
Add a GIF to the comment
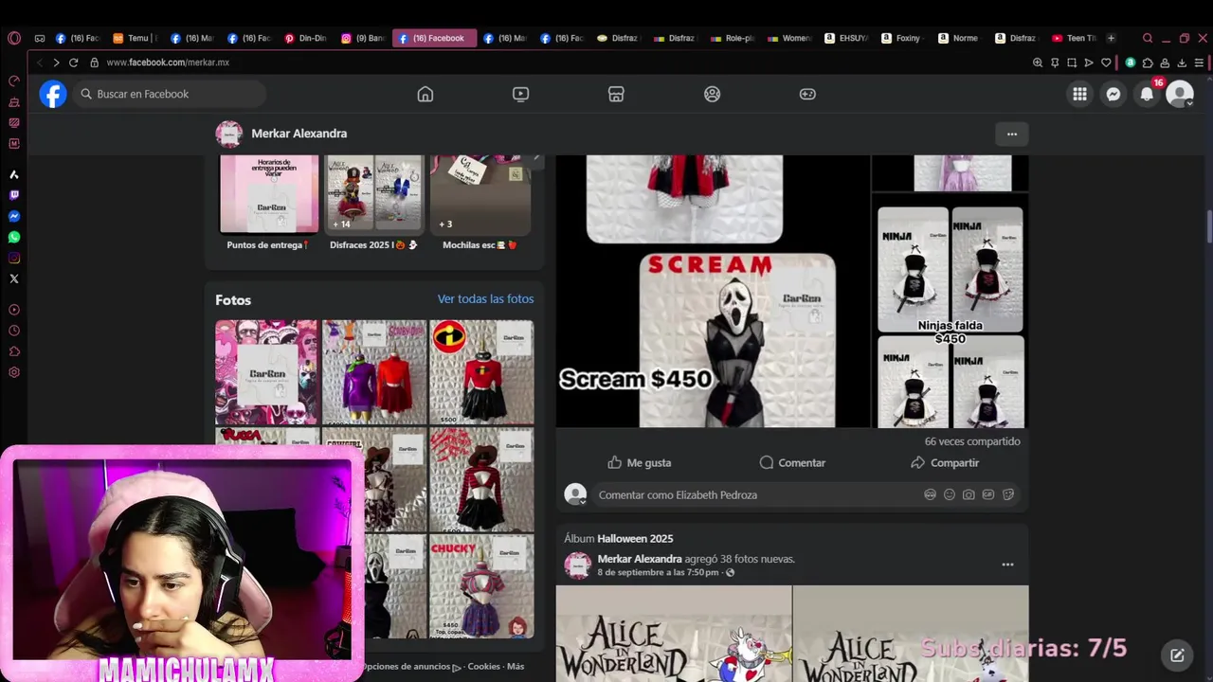click(988, 494)
